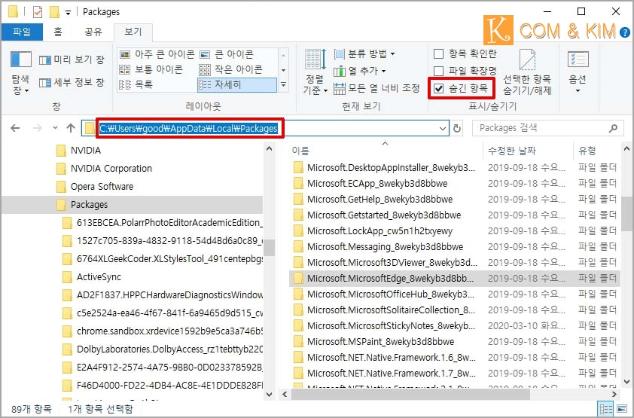Choose 큰 아이콘 large icons layout
This screenshot has width=634, height=418.
pos(227,54)
